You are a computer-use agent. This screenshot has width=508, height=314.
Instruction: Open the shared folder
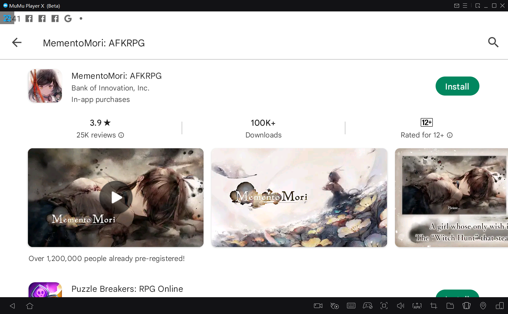pos(450,306)
